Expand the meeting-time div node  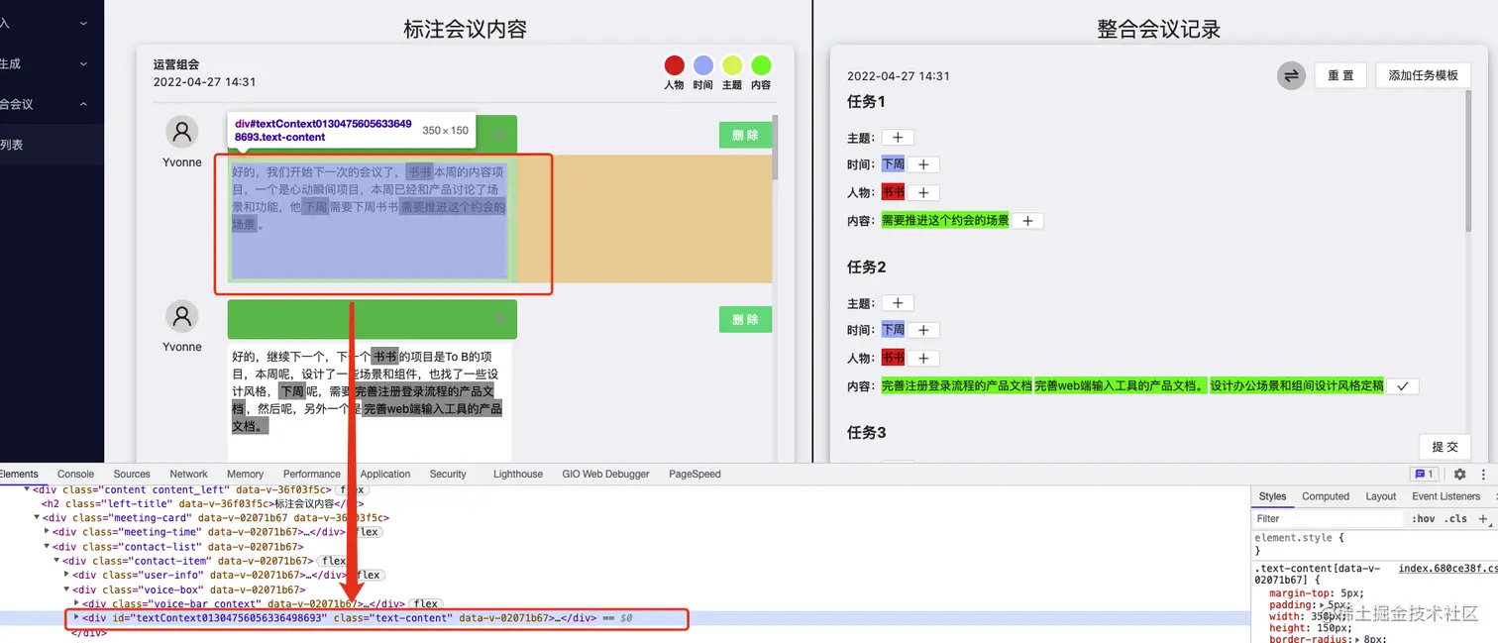[47, 532]
